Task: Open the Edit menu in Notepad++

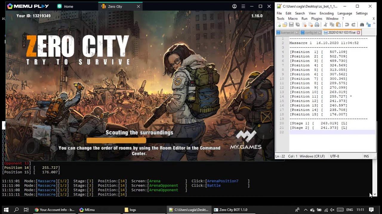Action: 288,13
